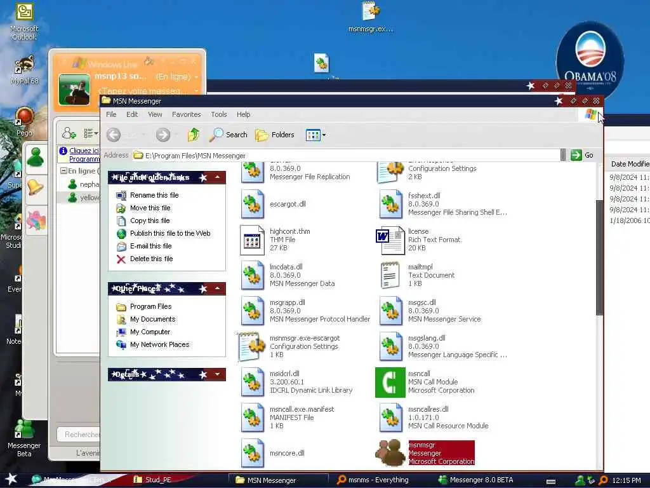Select the fsshext.dll file icon
Screen dimensions: 650x488
pos(390,204)
